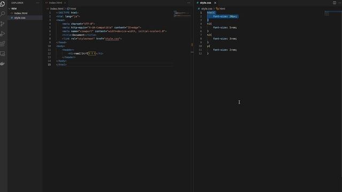The width and height of the screenshot is (342, 192).
Task: Click the meta viewport line
Action: pyautogui.click(x=114, y=31)
